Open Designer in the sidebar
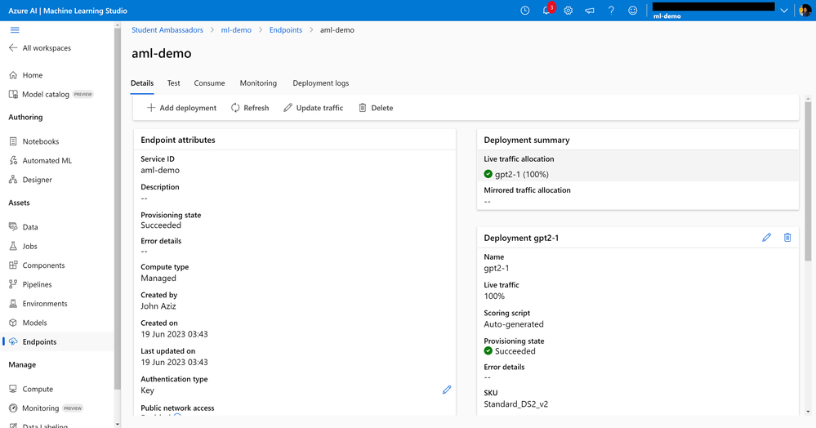Viewport: 816px width, 428px height. pyautogui.click(x=37, y=180)
